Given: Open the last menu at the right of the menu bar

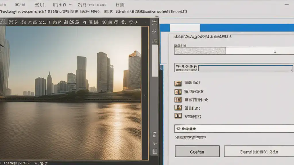Looking at the screenshot, I should tap(120, 5).
